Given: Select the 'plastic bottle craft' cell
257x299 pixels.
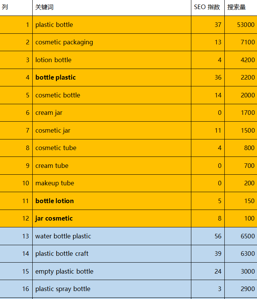Looking at the screenshot, I should (x=112, y=254).
